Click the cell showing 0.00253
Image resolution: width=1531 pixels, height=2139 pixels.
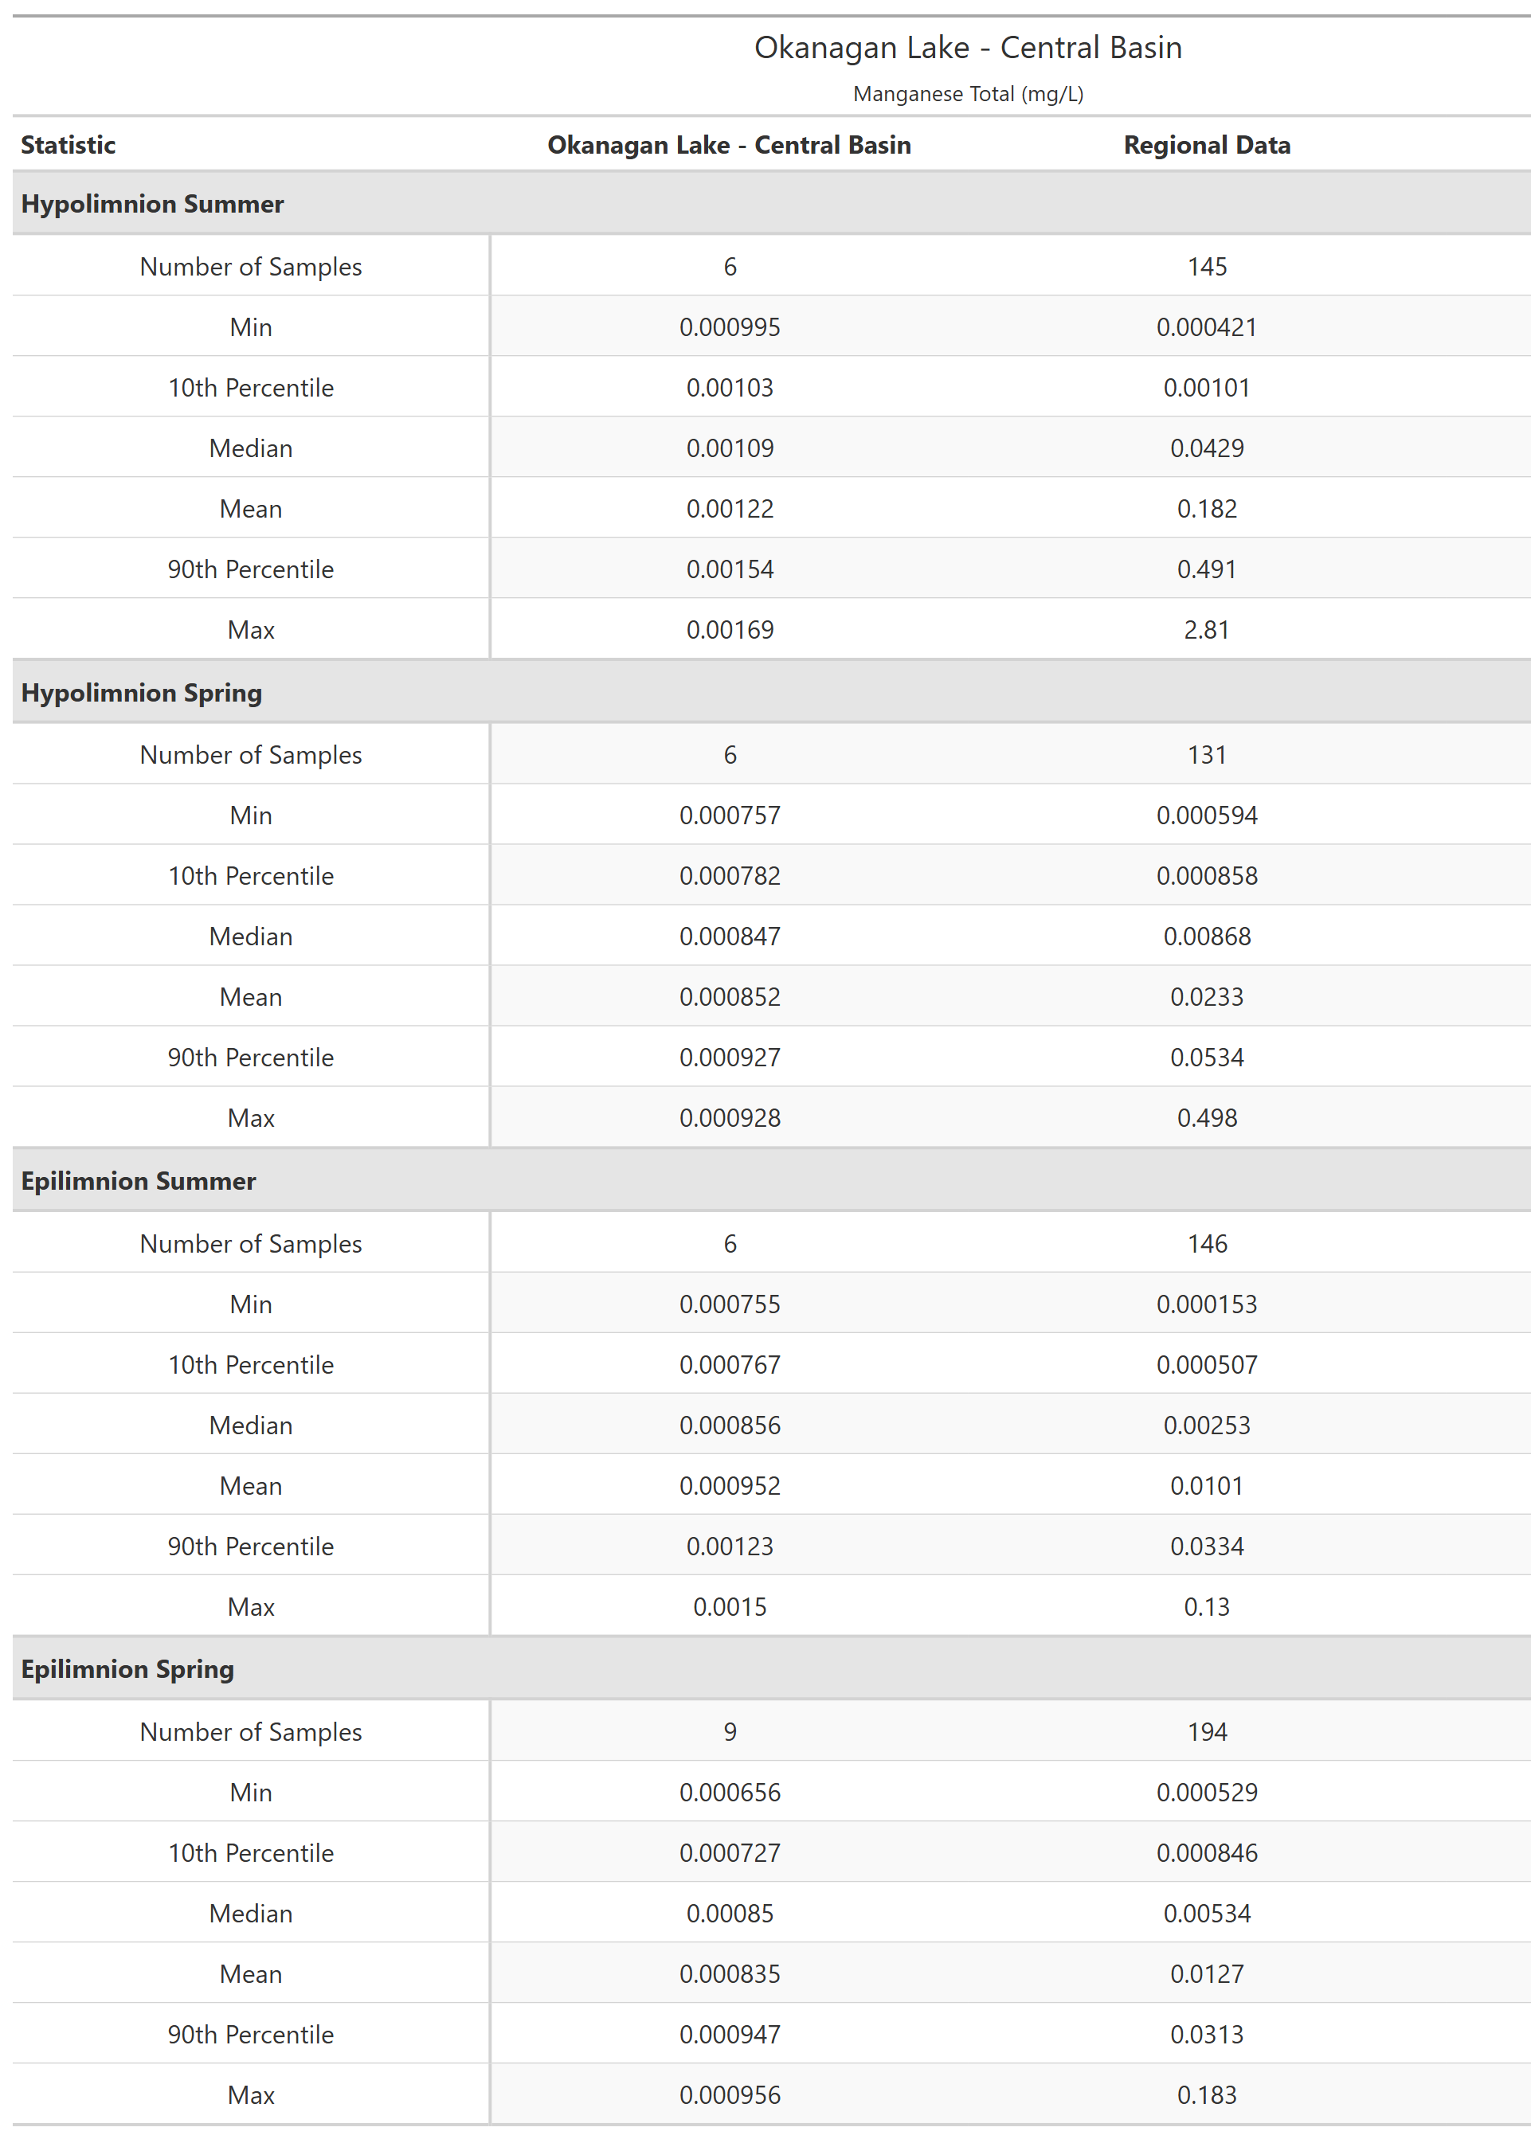tap(1207, 1425)
